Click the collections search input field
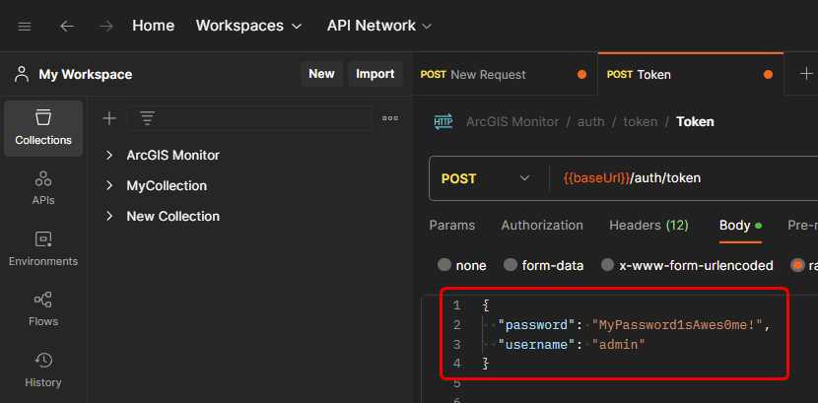Viewport: 818px width, 403px height. click(x=250, y=118)
